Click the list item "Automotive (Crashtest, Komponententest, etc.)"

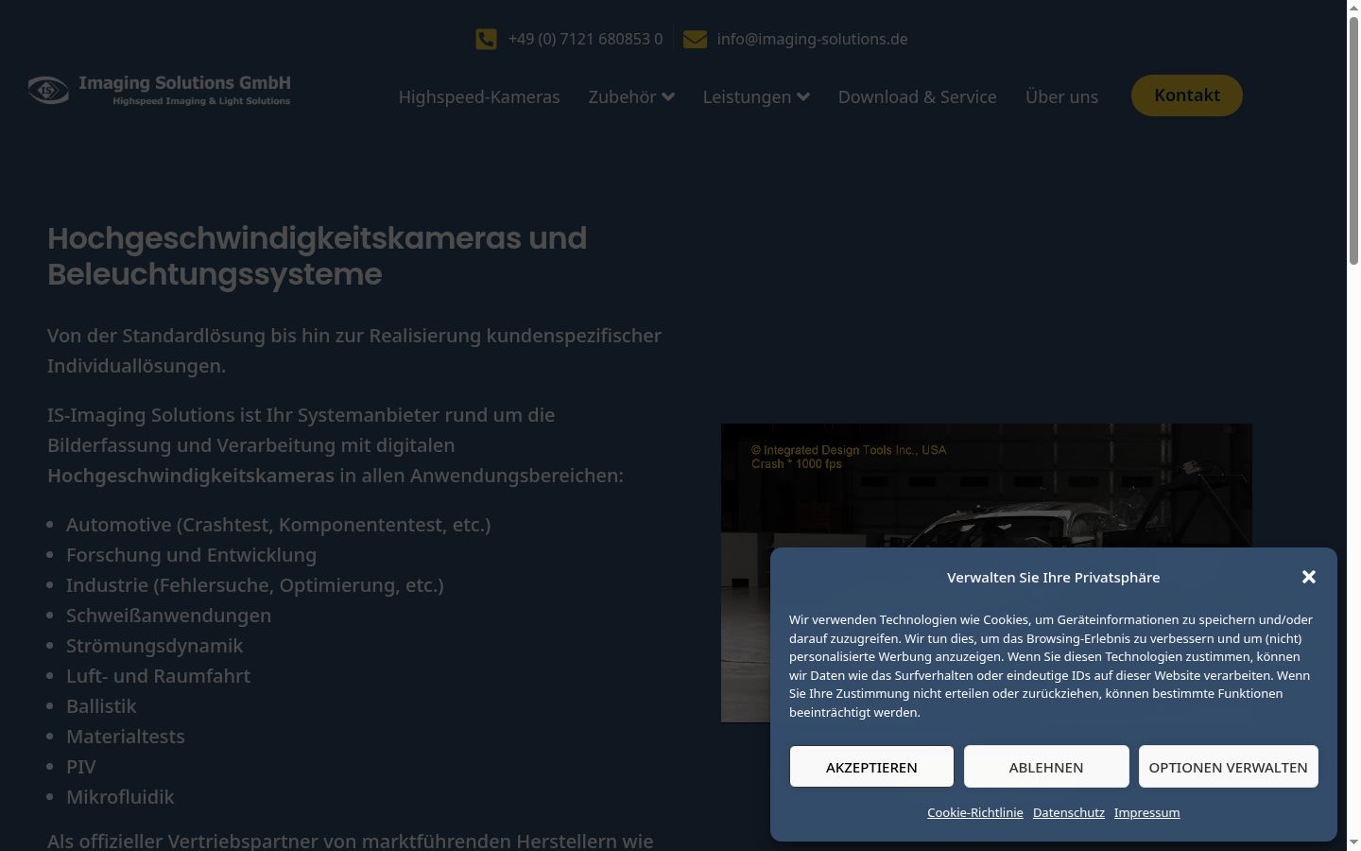click(x=279, y=525)
